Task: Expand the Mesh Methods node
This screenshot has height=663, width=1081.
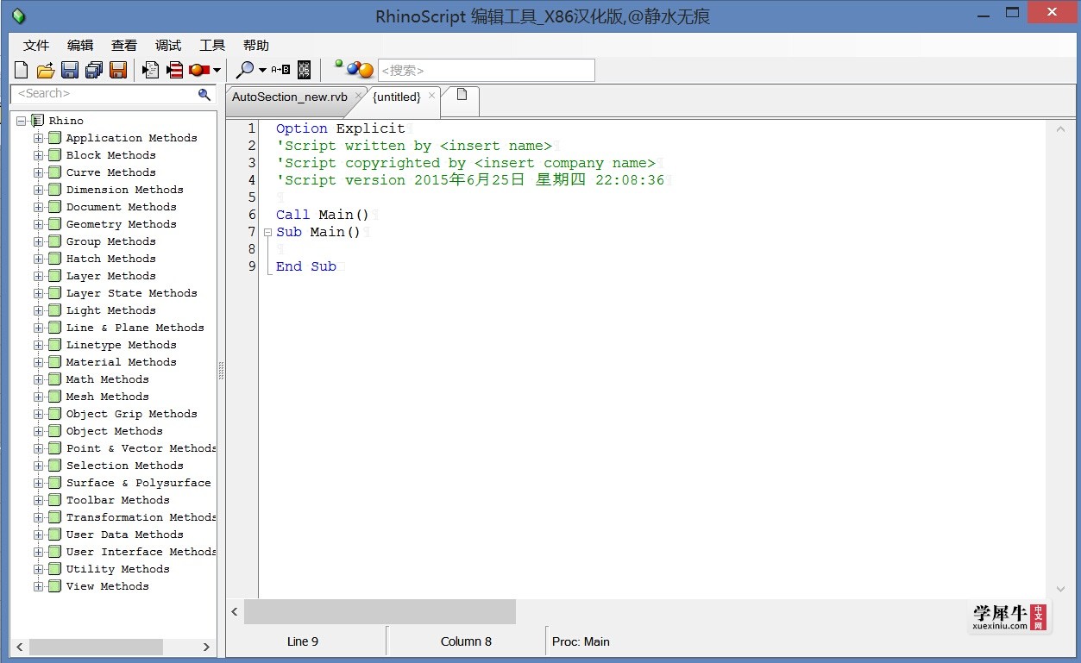Action: (38, 397)
